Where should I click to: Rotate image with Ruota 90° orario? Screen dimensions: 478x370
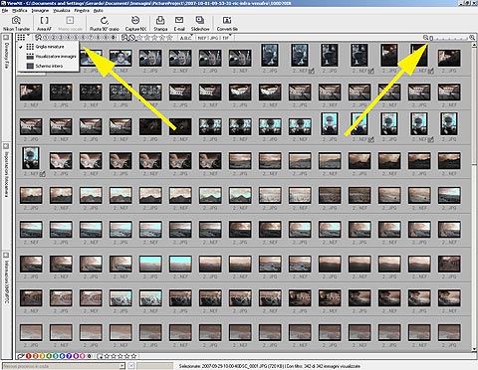pyautogui.click(x=105, y=24)
